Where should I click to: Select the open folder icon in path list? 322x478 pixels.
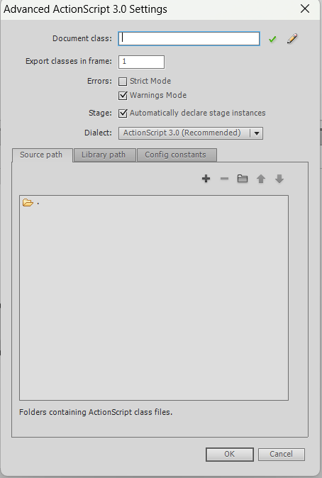click(x=28, y=203)
